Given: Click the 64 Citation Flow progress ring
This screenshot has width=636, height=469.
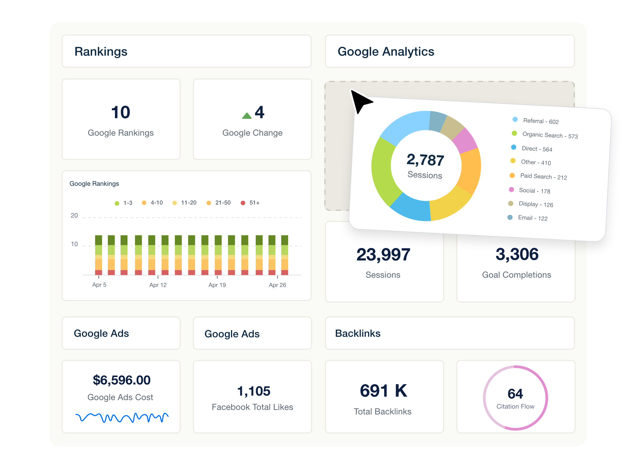Looking at the screenshot, I should point(515,397).
